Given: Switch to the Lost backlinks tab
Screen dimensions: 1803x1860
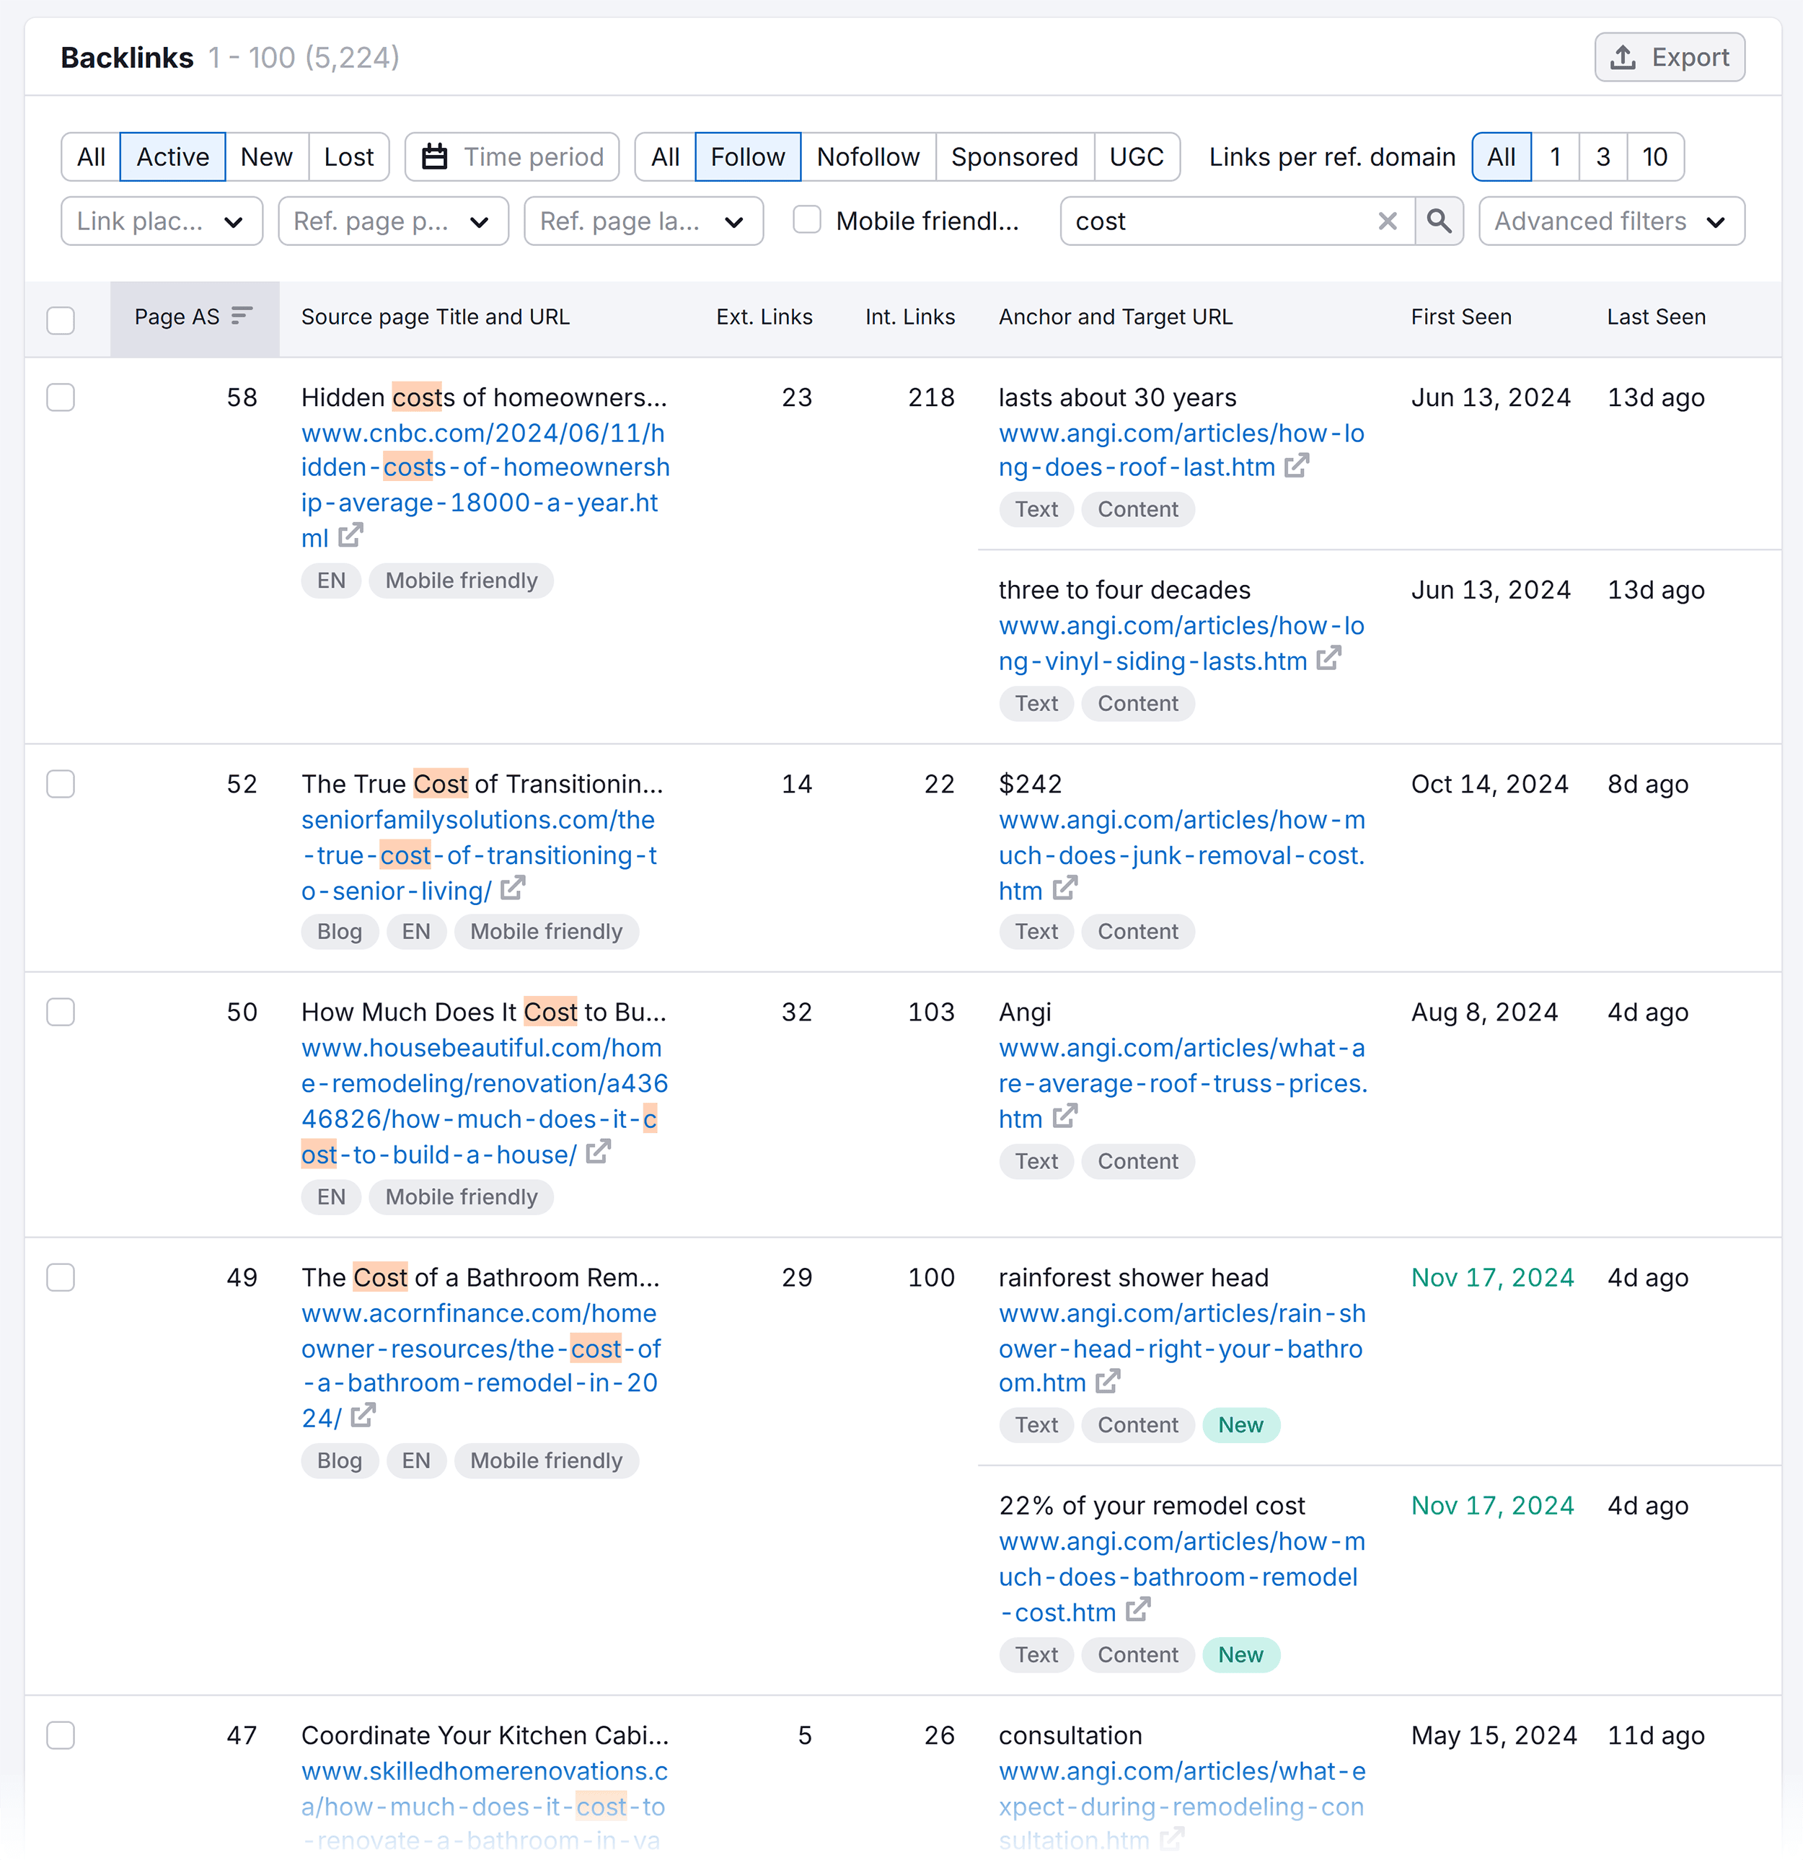Looking at the screenshot, I should tap(348, 157).
